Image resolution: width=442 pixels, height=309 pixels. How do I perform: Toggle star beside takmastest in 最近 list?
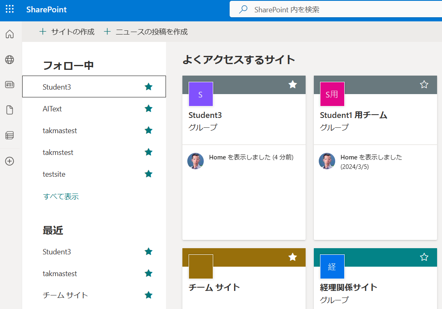point(149,273)
